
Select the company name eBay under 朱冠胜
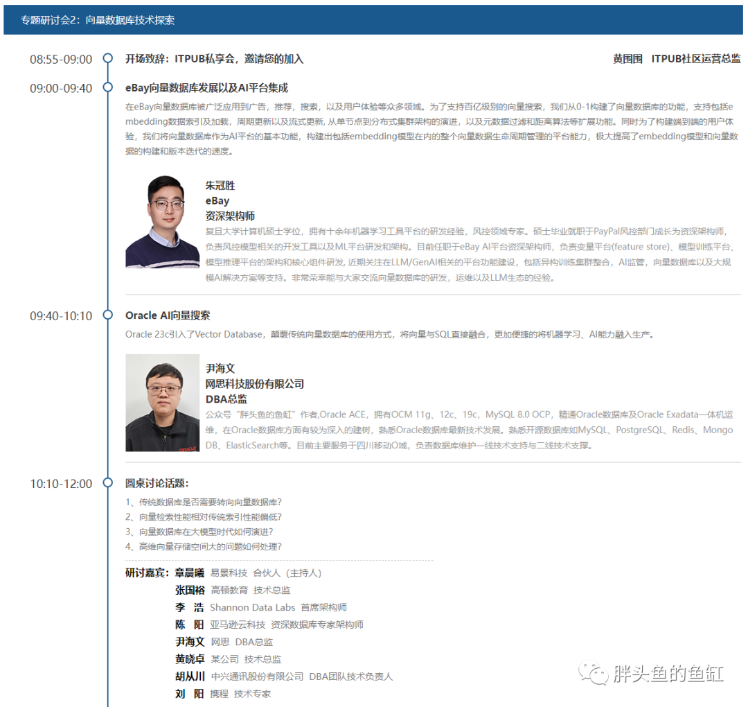pos(217,201)
